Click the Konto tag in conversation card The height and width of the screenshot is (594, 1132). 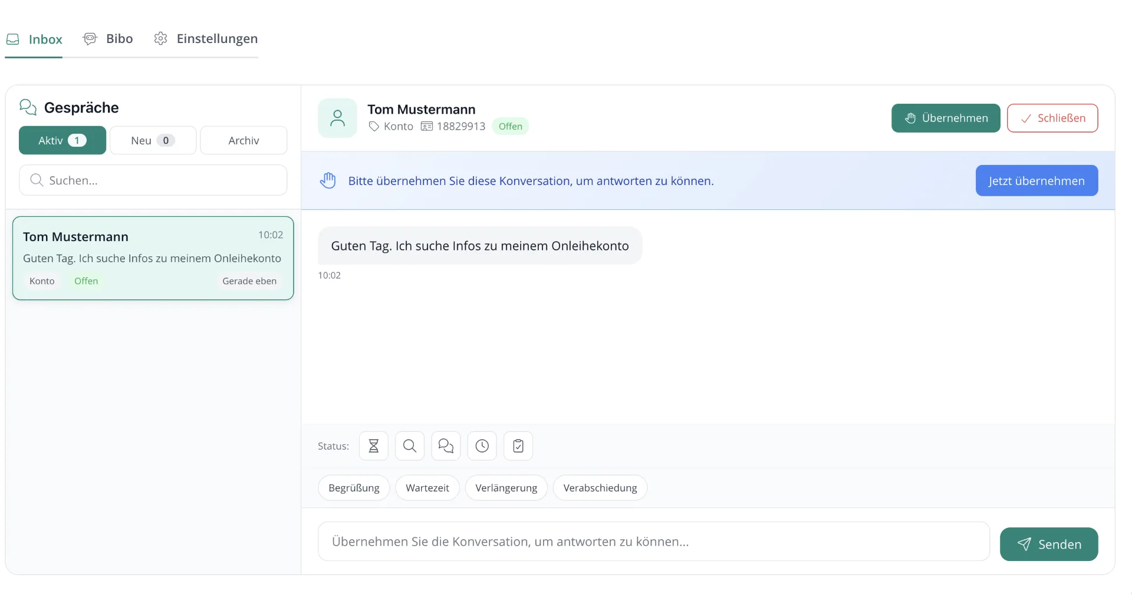click(42, 281)
